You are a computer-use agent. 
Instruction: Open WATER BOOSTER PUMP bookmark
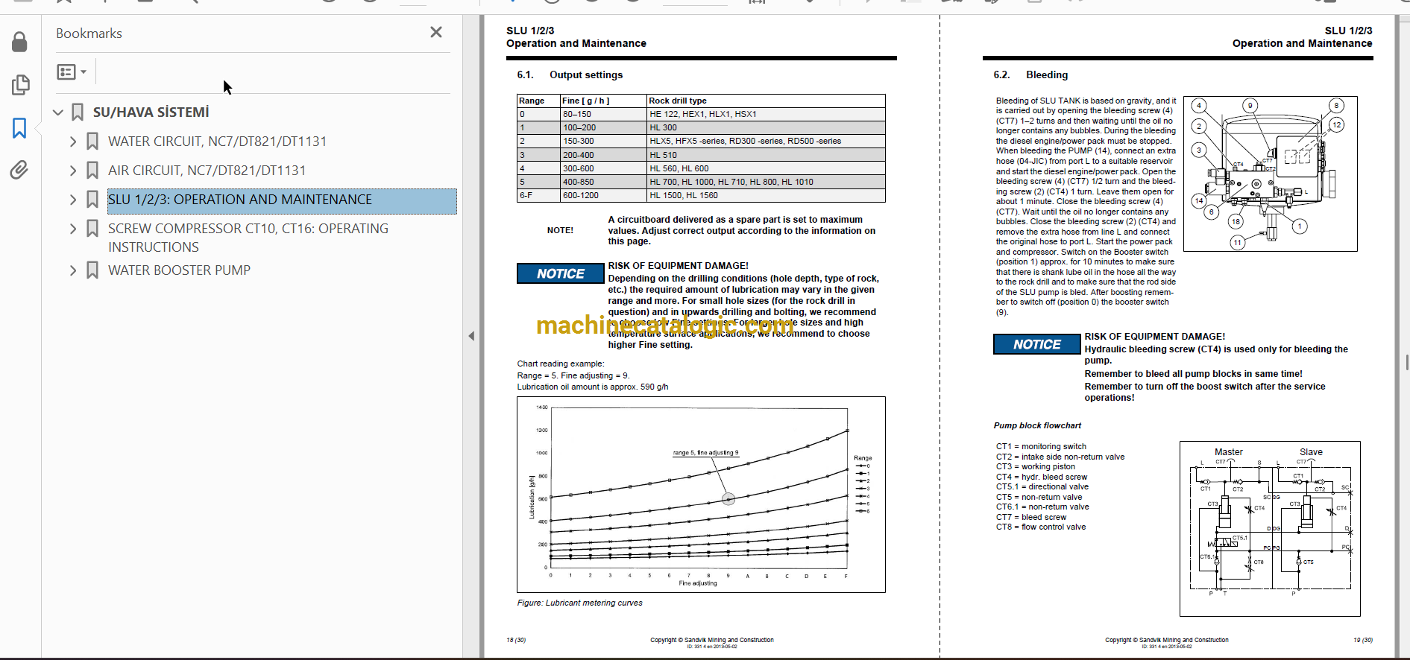(179, 270)
